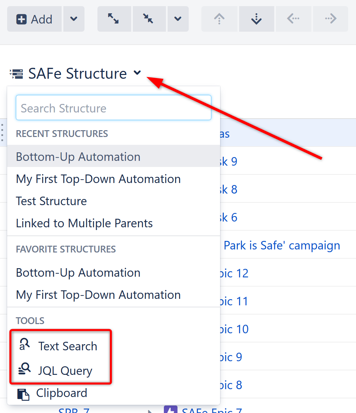Click the Move Item Down arrow
The width and height of the screenshot is (356, 413).
pyautogui.click(x=256, y=19)
